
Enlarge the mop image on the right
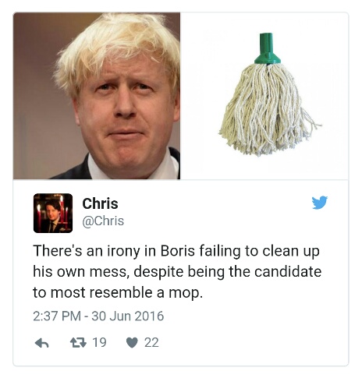click(264, 96)
